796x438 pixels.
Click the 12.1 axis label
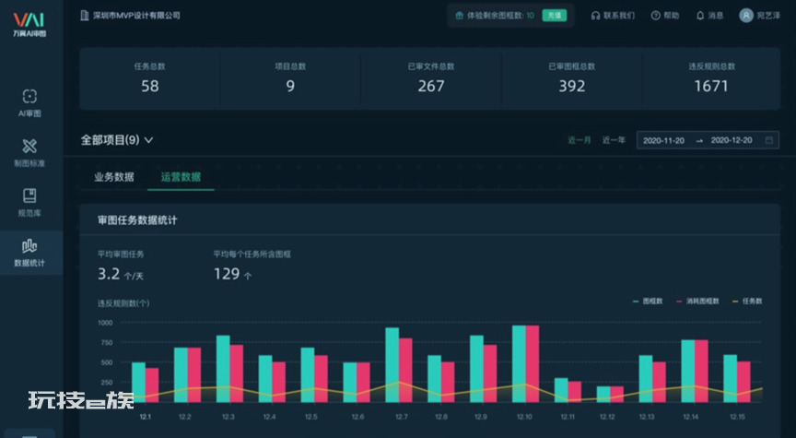[146, 417]
